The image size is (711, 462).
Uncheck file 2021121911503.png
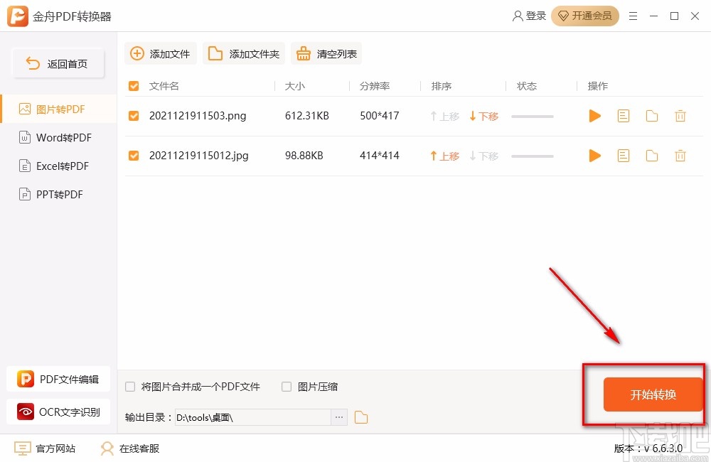click(x=134, y=116)
